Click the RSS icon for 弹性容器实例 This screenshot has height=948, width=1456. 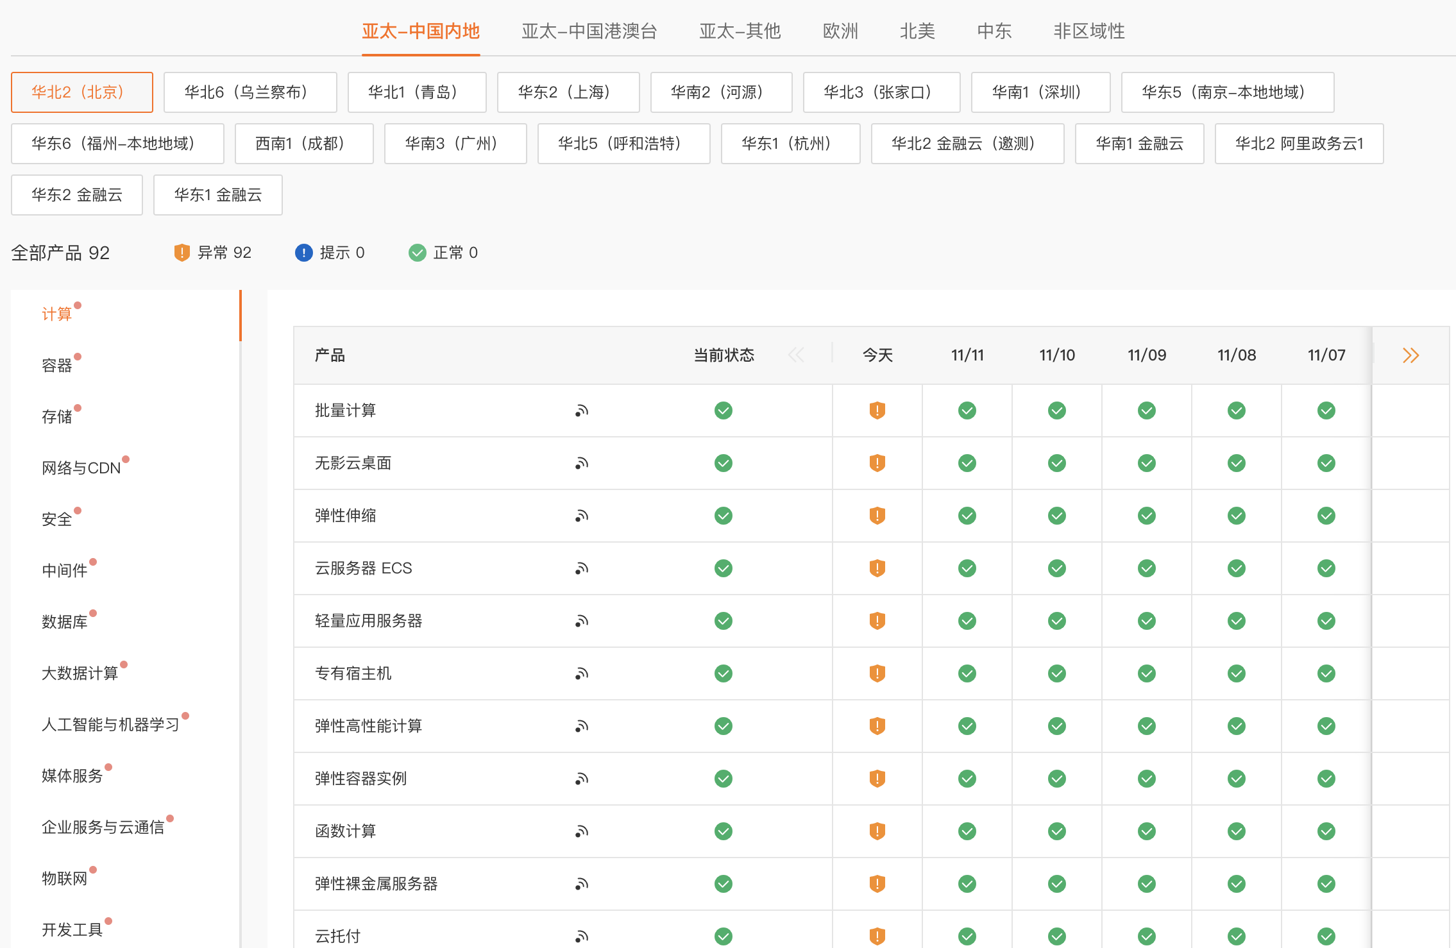click(x=582, y=779)
